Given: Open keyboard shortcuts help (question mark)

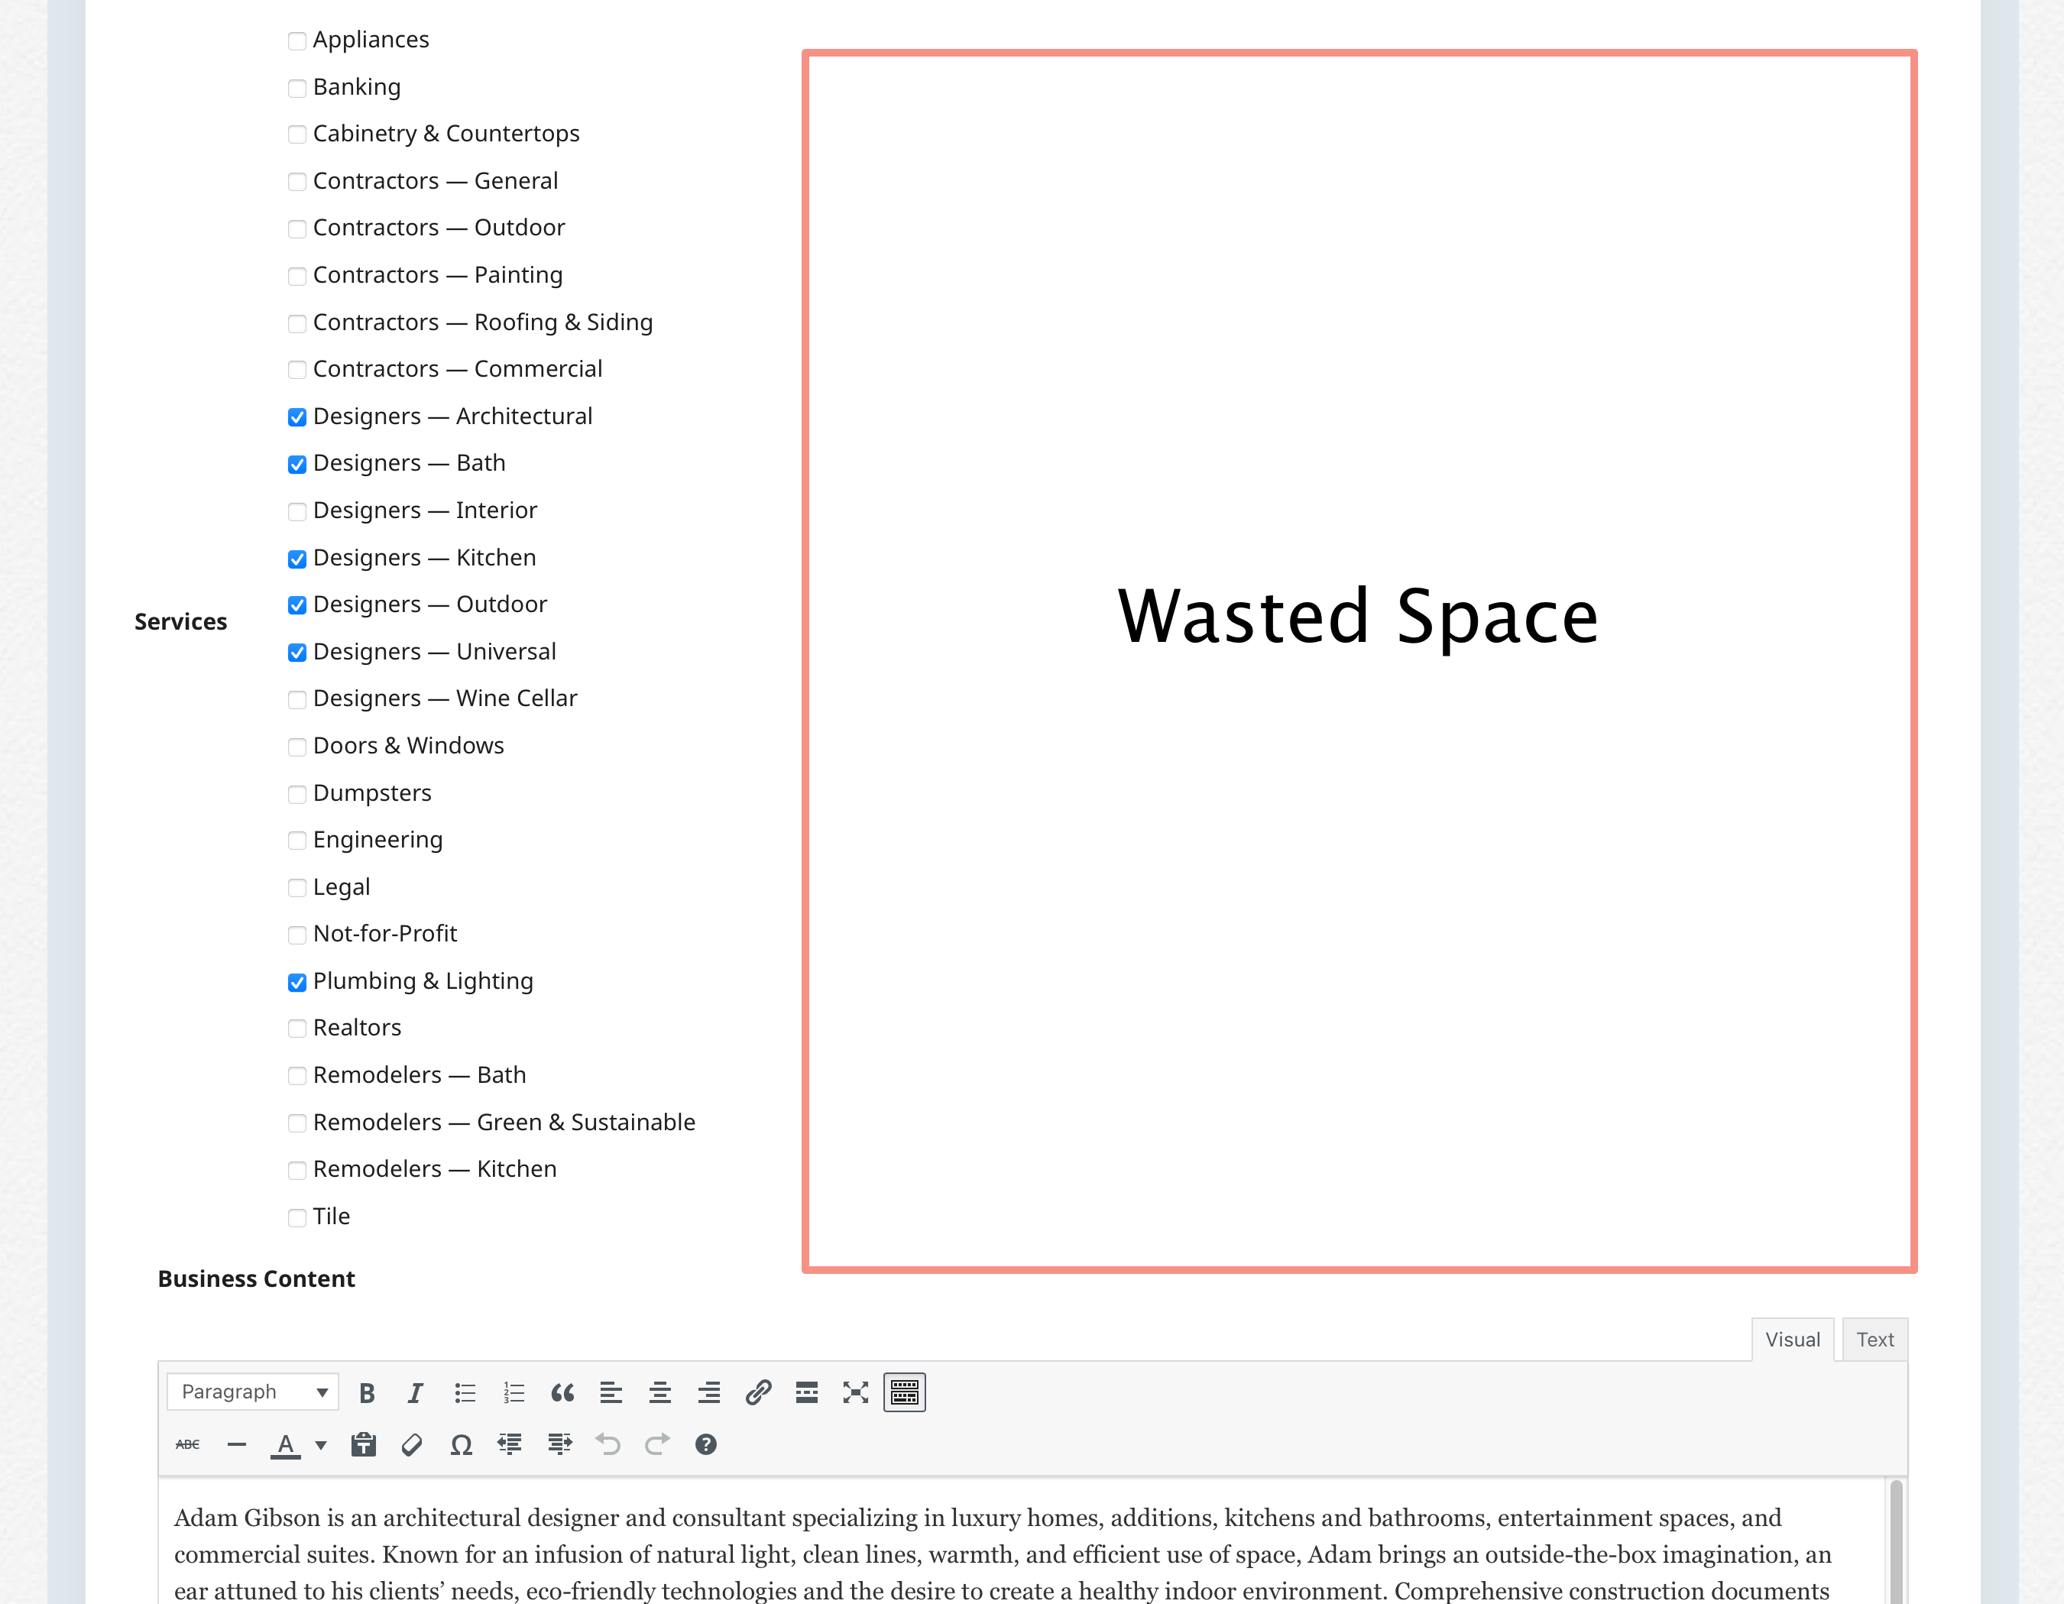Looking at the screenshot, I should pyautogui.click(x=706, y=1444).
